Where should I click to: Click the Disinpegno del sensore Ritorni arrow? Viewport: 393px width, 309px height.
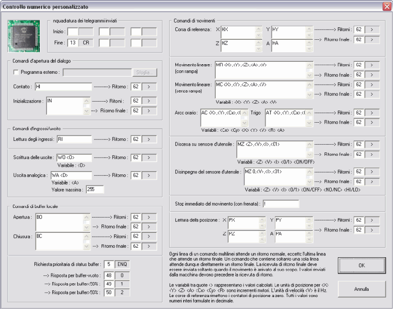pyautogui.click(x=372, y=172)
